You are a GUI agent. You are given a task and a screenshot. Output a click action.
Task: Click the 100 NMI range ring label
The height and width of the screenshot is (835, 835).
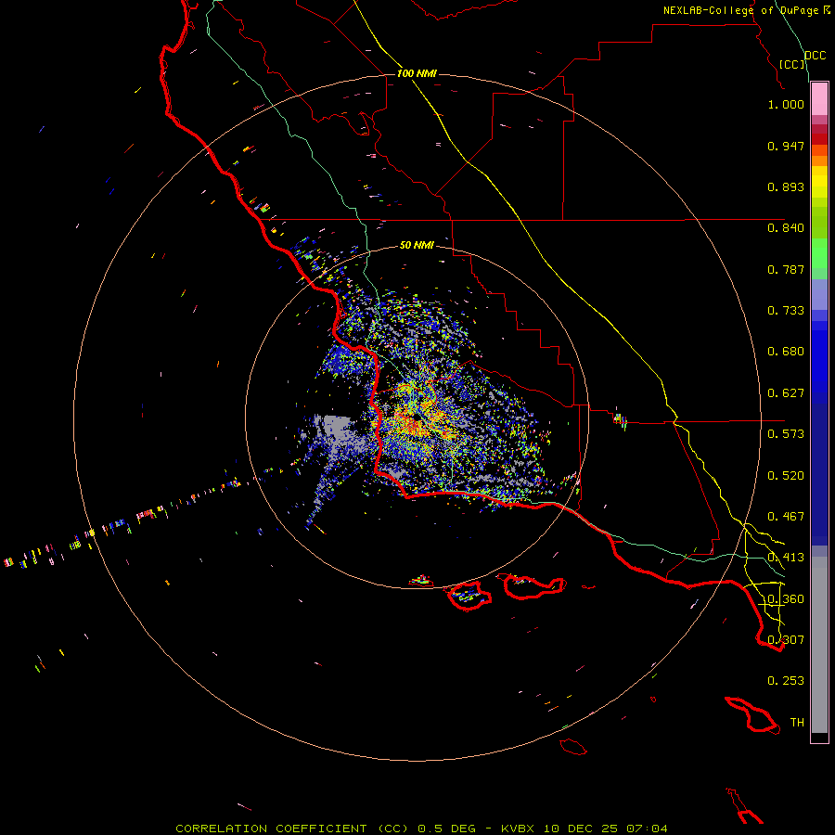pyautogui.click(x=417, y=73)
